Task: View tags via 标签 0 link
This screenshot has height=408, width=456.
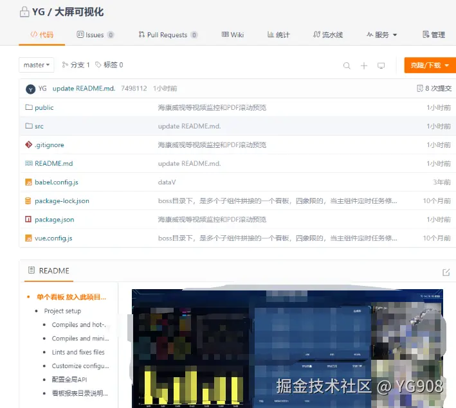Action: 109,65
